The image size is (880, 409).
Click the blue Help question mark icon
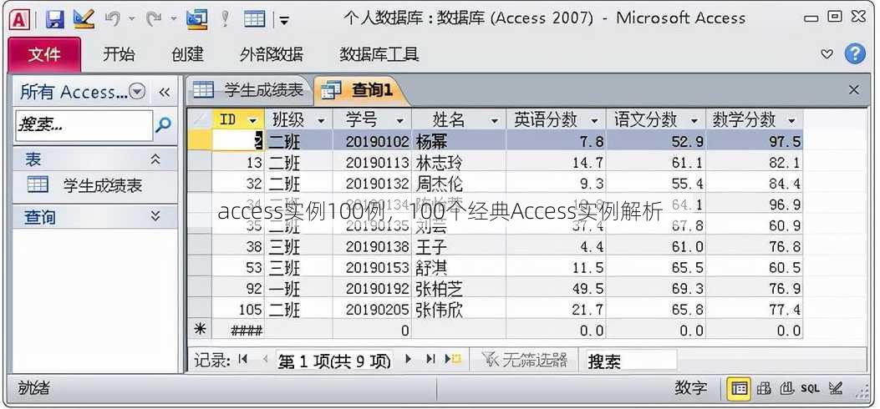tap(855, 53)
